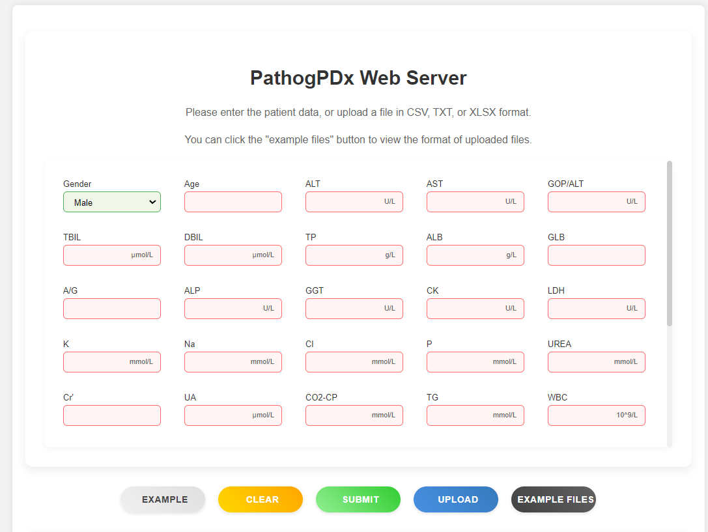The image size is (708, 532).
Task: Click the EXAMPLE button
Action: 162,499
